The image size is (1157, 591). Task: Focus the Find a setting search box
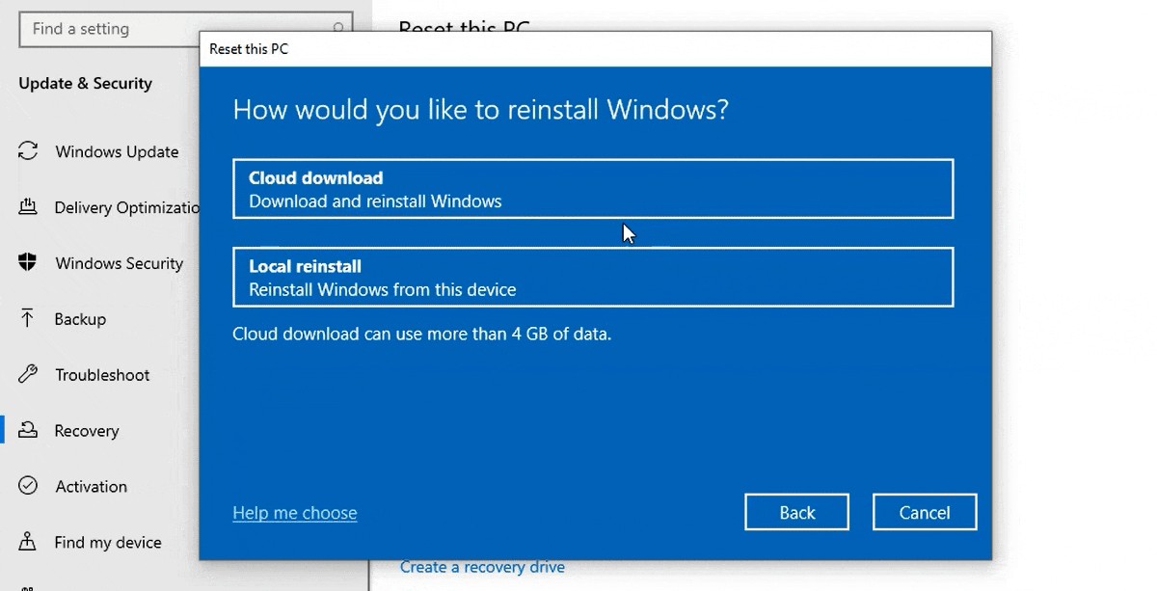click(x=186, y=29)
